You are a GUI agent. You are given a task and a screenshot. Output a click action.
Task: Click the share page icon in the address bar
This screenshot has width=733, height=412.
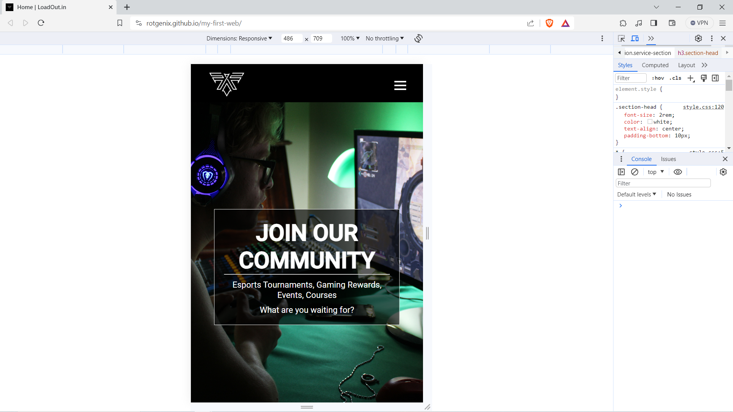531,23
